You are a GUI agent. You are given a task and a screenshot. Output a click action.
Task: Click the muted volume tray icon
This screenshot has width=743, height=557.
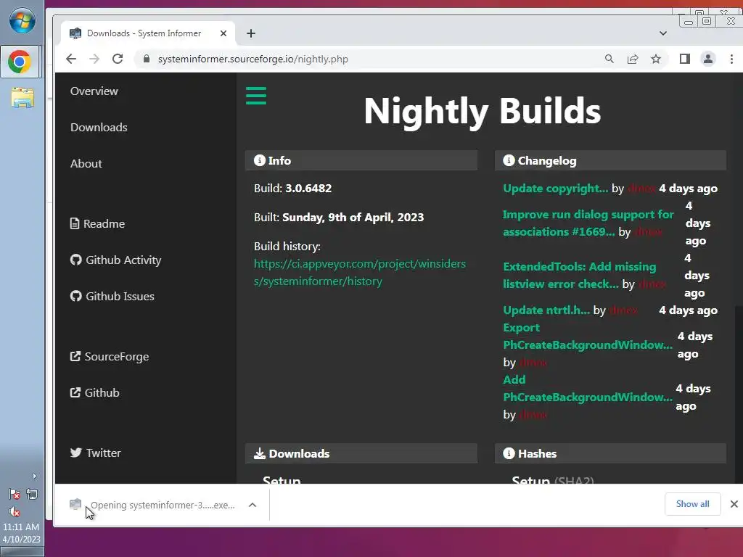(x=15, y=511)
